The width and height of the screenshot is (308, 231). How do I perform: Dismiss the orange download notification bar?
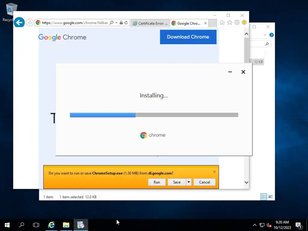pos(214,172)
